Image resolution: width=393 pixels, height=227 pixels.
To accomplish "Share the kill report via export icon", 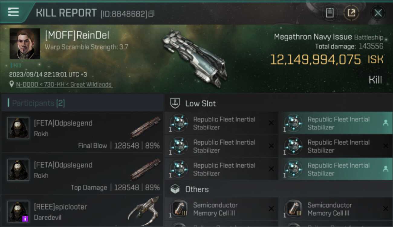I will pyautogui.click(x=351, y=13).
